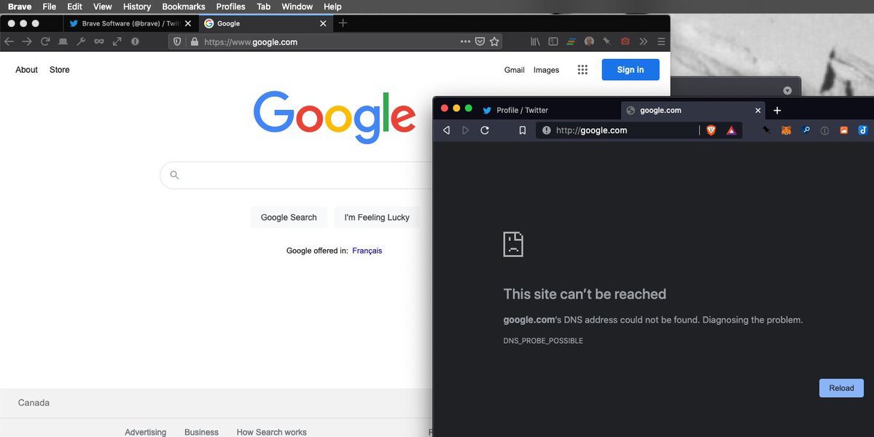This screenshot has height=437, width=874.
Task: Click the dropdown arrow on background dark window
Action: pos(787,90)
